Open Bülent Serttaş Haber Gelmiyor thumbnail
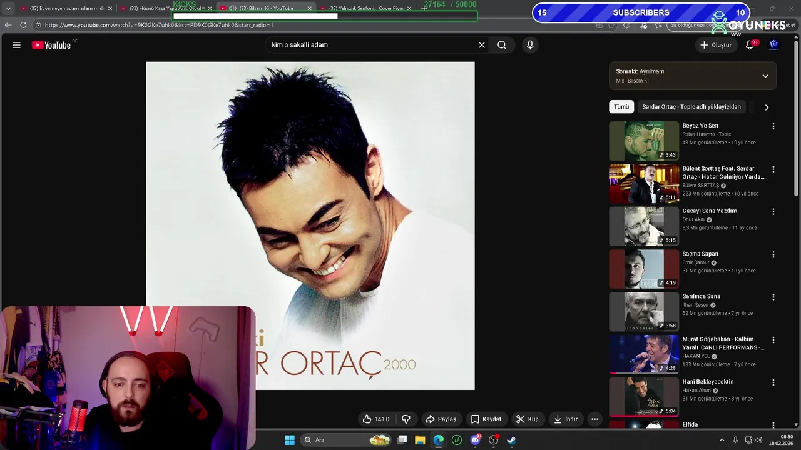Image resolution: width=801 pixels, height=450 pixels. [x=644, y=184]
